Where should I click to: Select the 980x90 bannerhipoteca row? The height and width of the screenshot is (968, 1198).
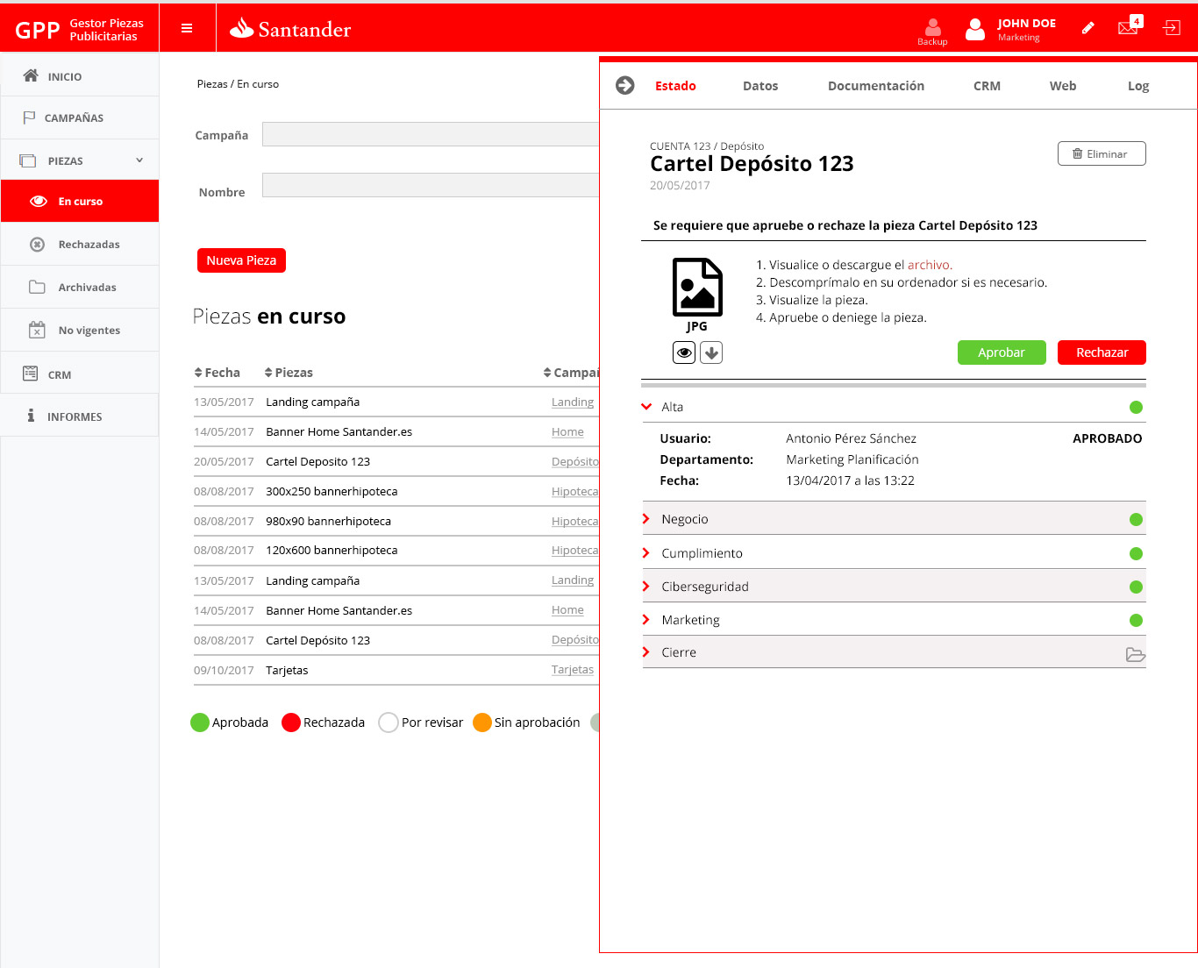396,521
